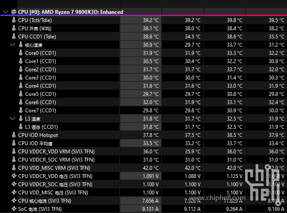
Task: Click thermometer icon beside Core0 (CCD1)
Action: [21, 53]
